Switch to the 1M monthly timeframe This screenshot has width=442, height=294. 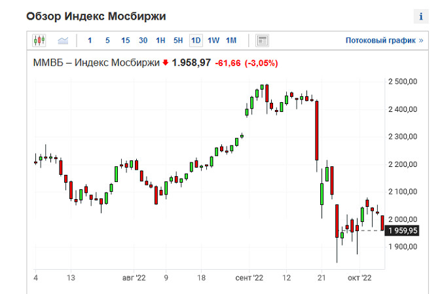tap(231, 41)
